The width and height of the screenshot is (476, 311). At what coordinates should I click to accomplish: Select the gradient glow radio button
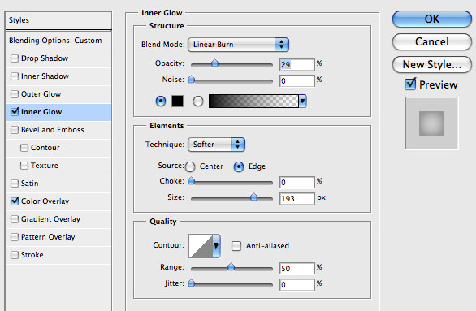click(x=198, y=101)
